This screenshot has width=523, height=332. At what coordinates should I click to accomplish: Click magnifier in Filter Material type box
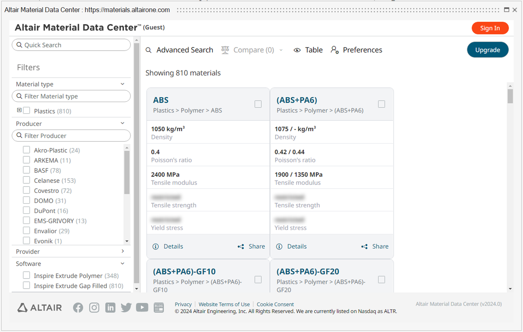19,96
